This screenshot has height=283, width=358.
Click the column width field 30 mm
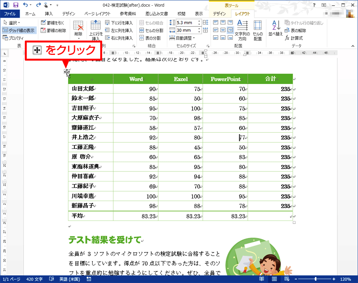pos(187,30)
